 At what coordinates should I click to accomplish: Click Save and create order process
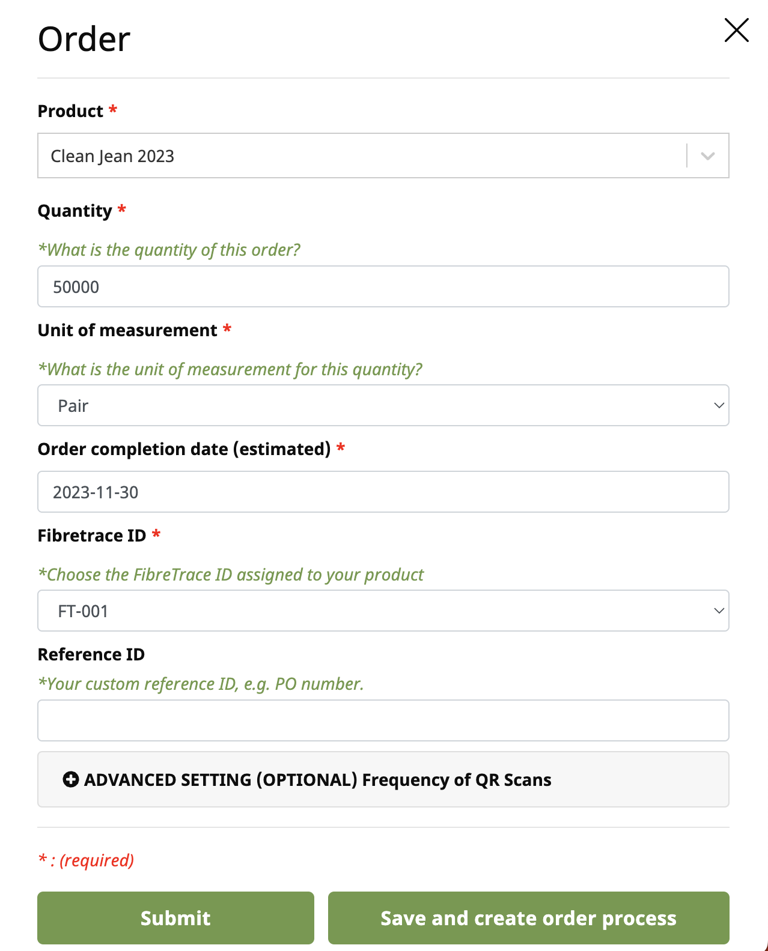pos(528,918)
